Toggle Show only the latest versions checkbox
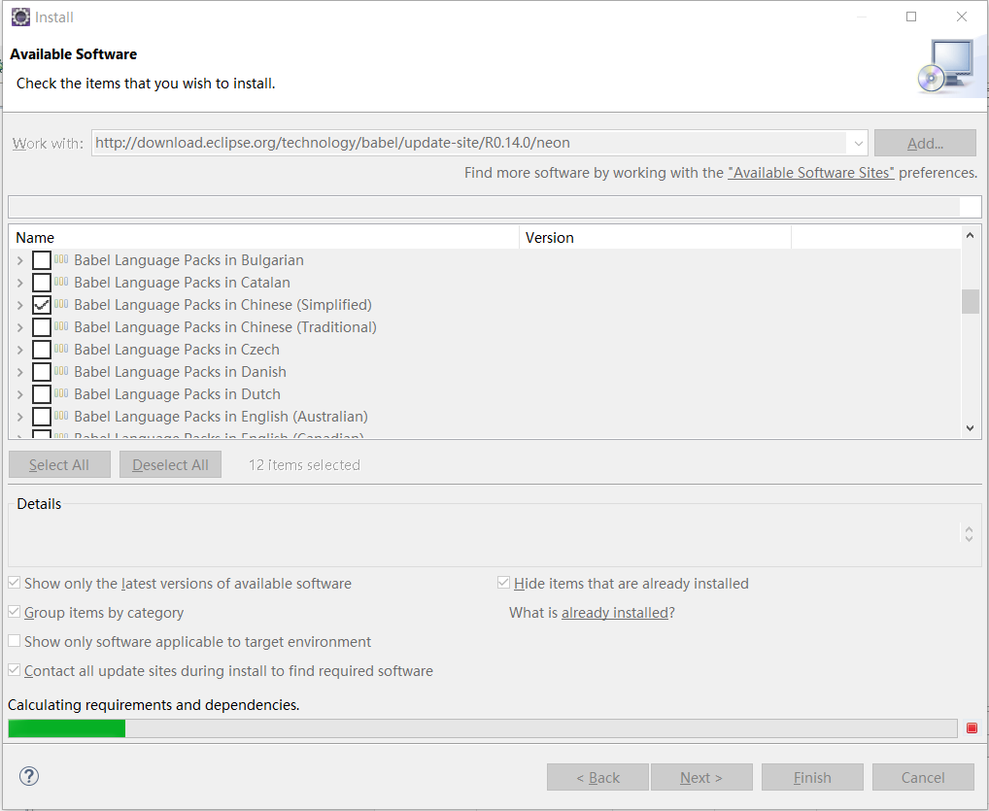This screenshot has height=811, width=989. [15, 583]
